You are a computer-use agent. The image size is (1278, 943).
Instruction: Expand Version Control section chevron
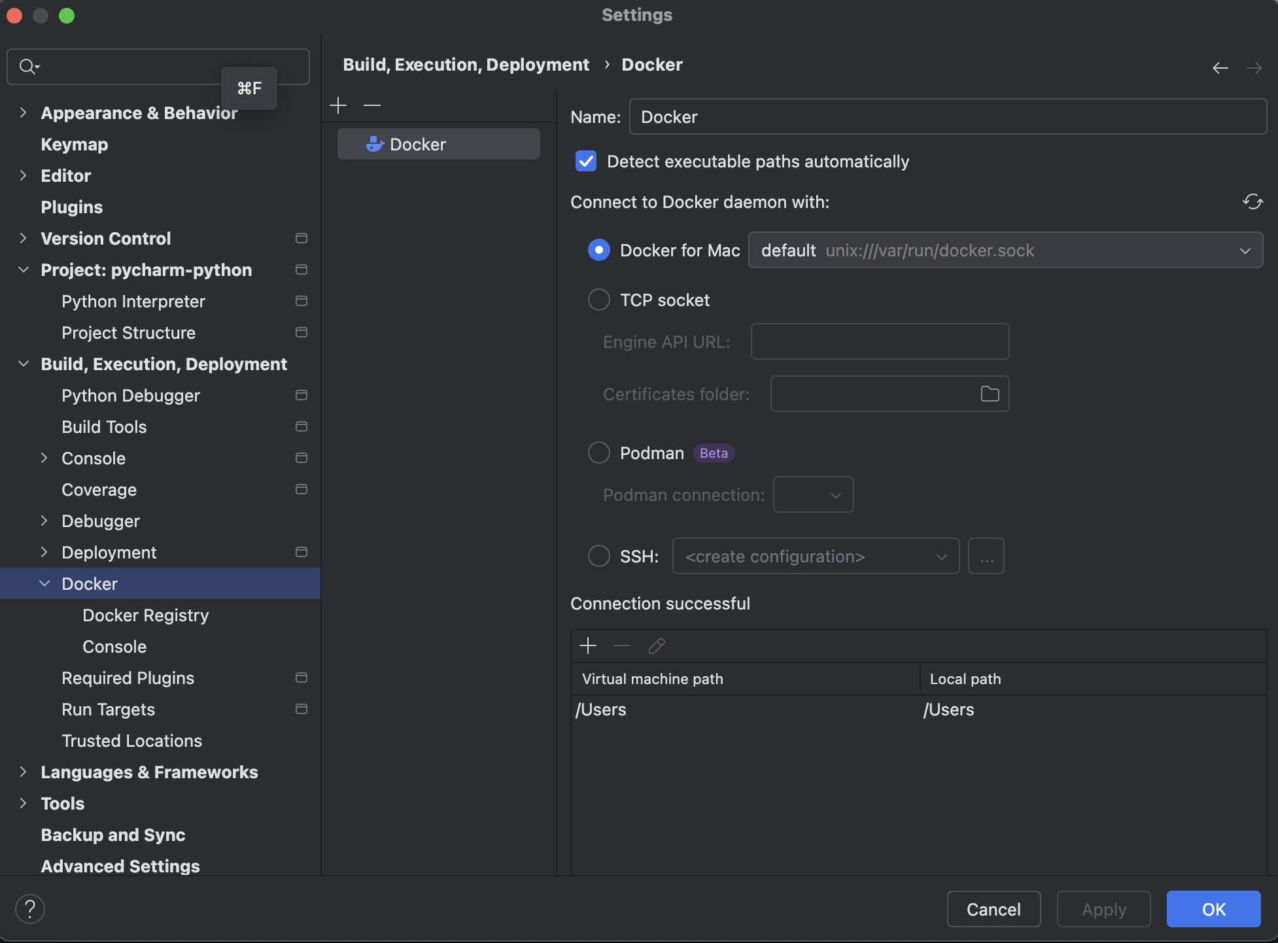(23, 238)
